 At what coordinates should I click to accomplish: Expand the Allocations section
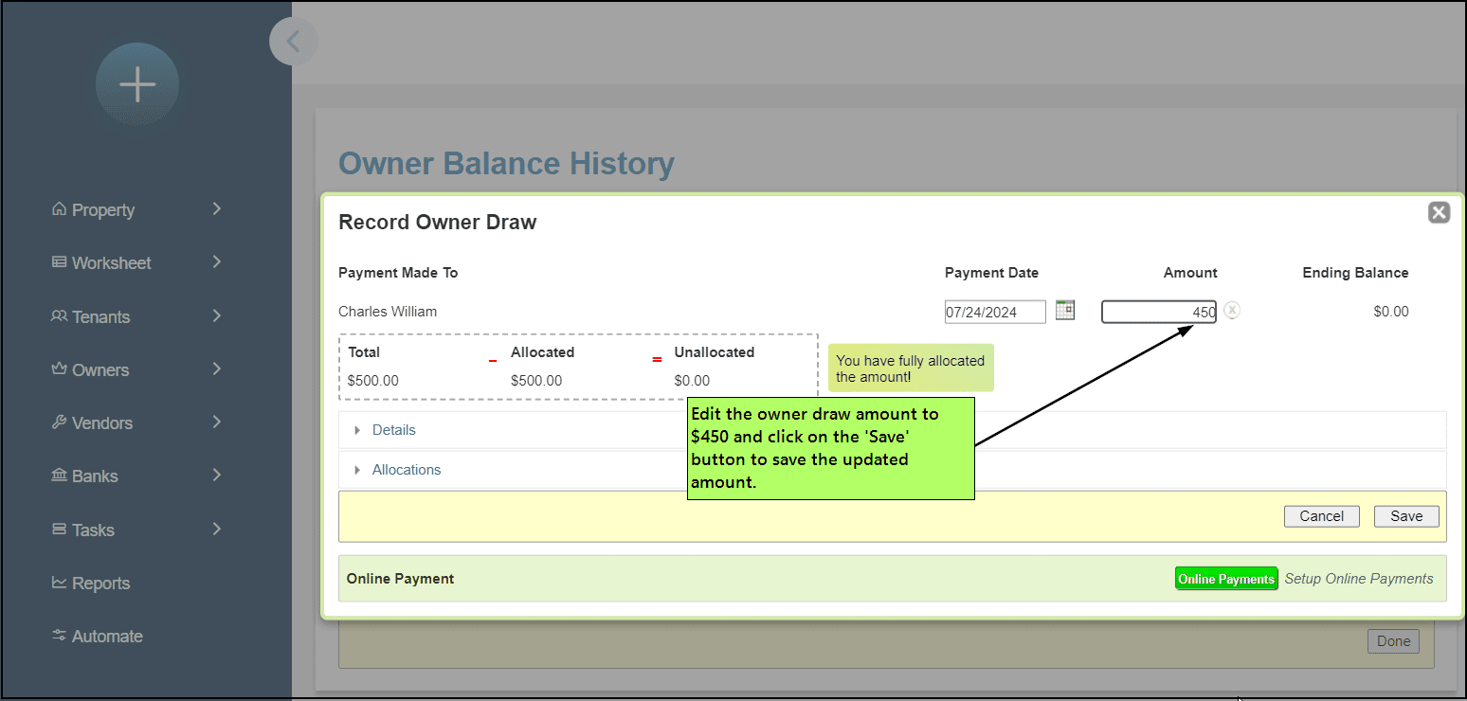click(406, 470)
